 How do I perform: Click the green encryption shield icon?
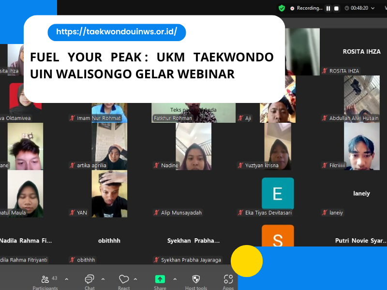[x=282, y=8]
